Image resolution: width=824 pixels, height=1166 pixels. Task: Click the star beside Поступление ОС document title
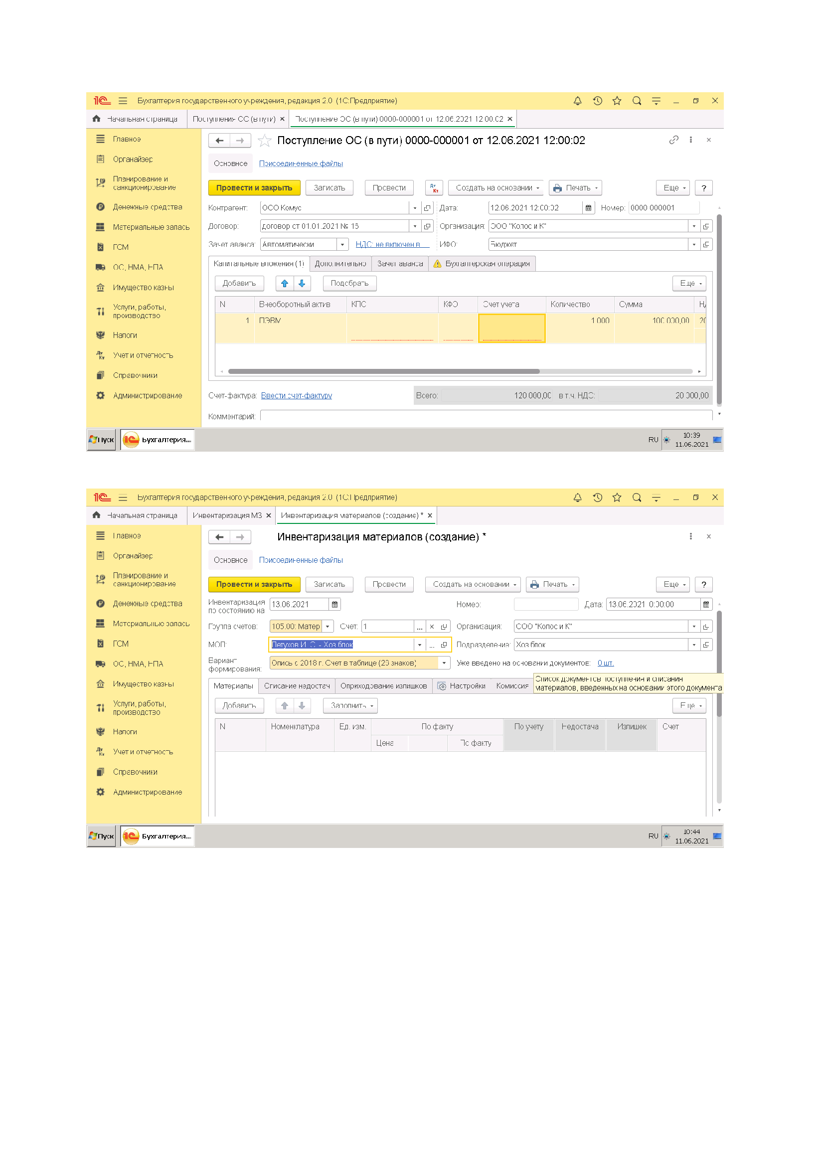[264, 141]
